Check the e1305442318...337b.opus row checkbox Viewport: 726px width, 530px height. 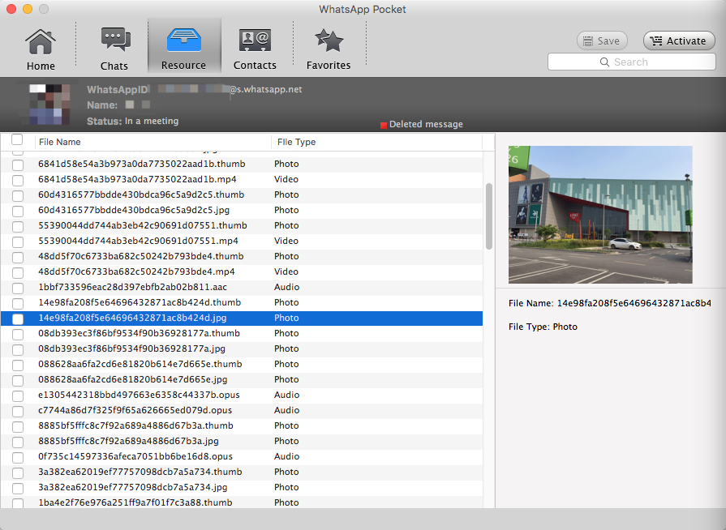point(18,395)
